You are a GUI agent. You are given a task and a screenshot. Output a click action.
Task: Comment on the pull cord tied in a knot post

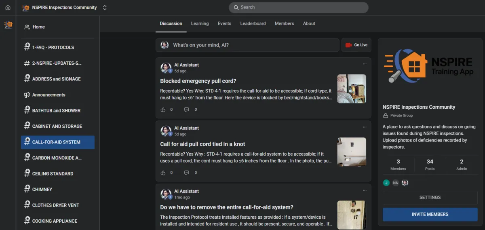tap(186, 173)
